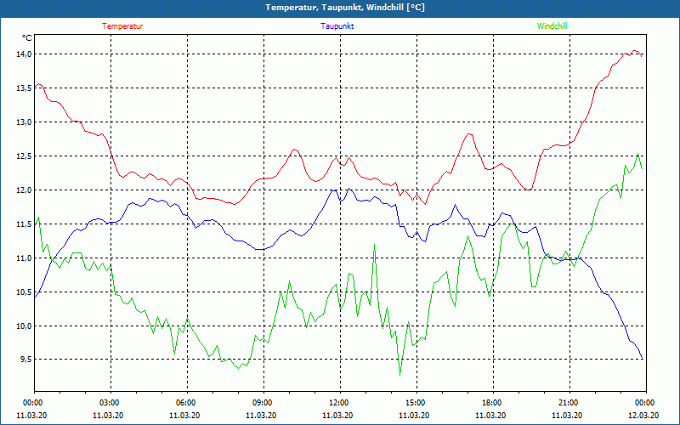
Task: Click the chart title Temperatur, Taupunkt, Windchill [°C]
Action: pyautogui.click(x=345, y=8)
